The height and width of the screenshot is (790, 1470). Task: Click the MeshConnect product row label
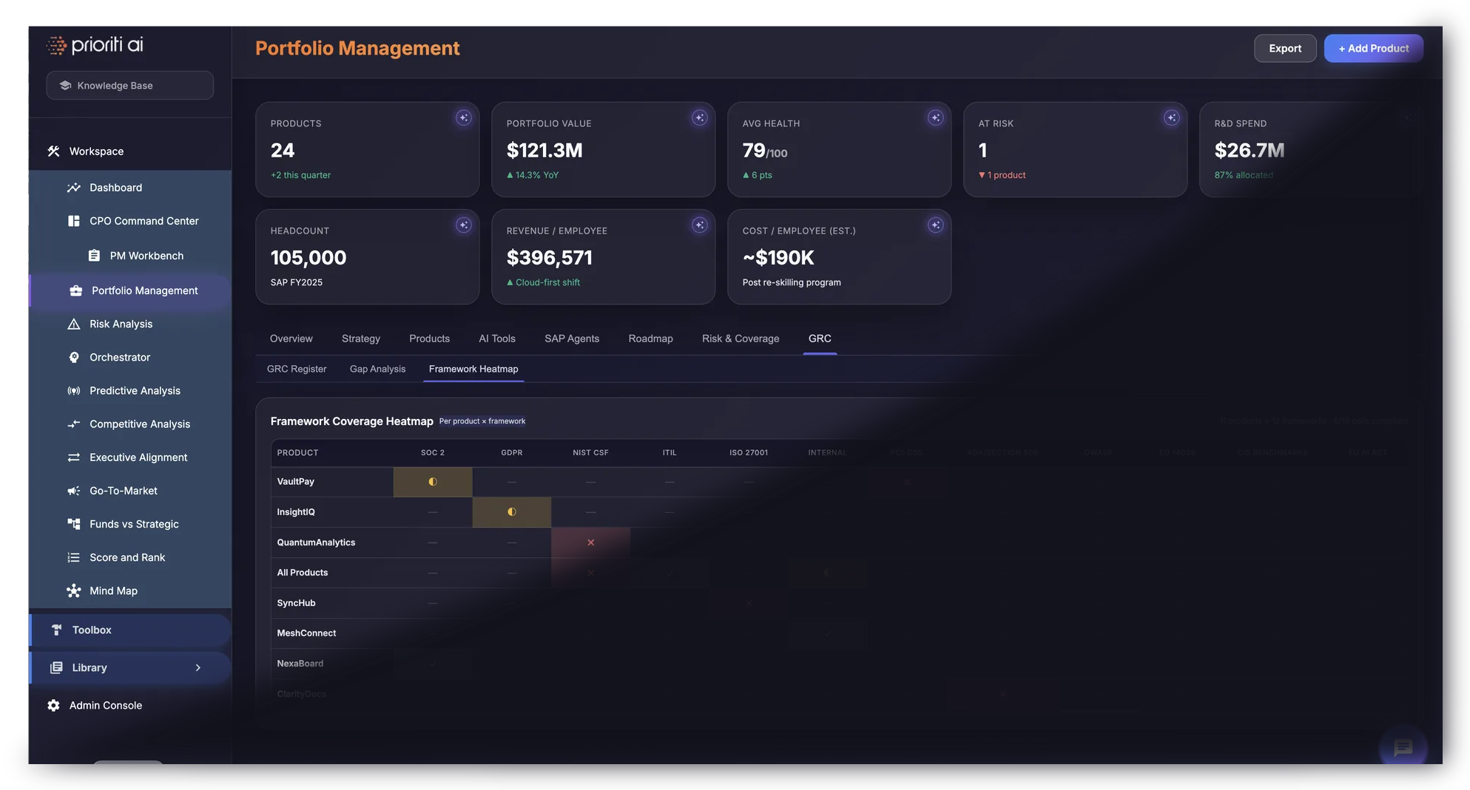[306, 633]
